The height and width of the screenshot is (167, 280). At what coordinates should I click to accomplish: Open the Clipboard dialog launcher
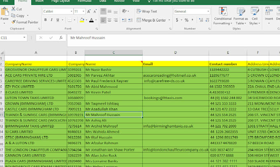click(39, 28)
